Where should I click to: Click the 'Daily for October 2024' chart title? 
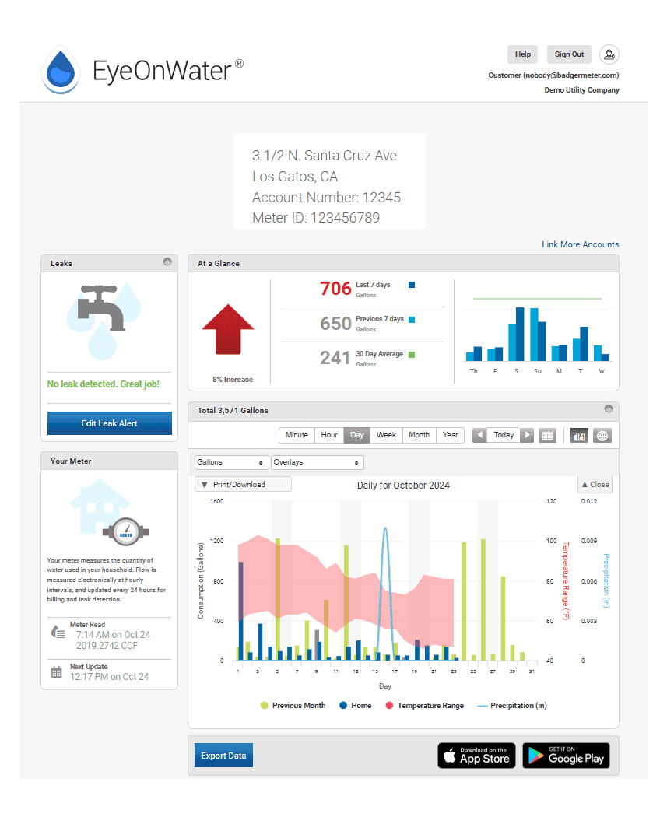point(403,485)
